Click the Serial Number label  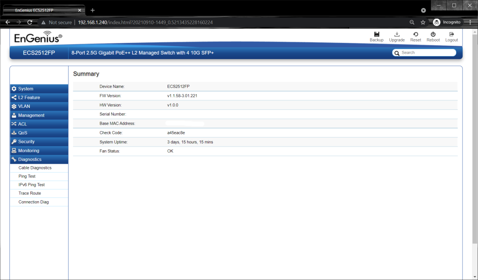113,114
